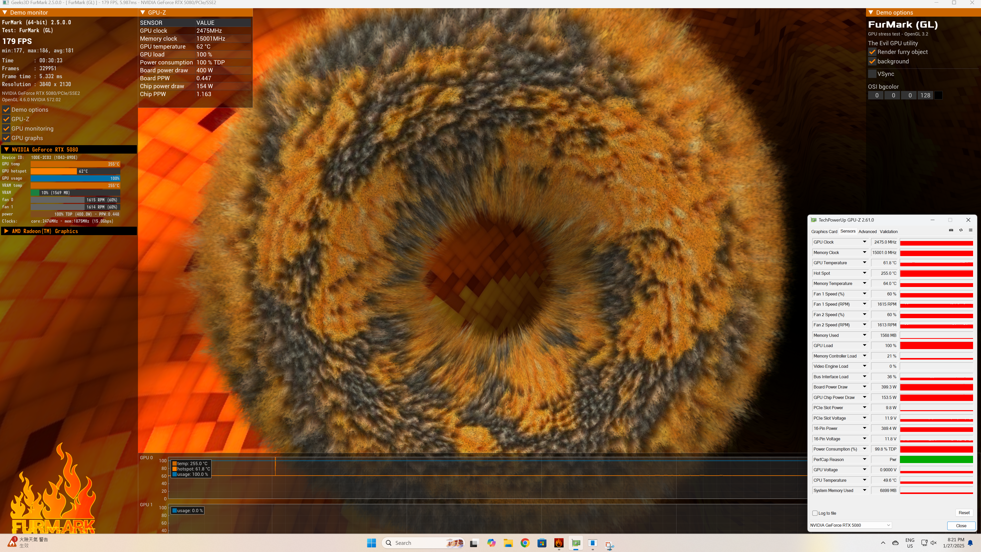This screenshot has height=552, width=981.
Task: Select the Sensors tab in GPU-Z
Action: tap(848, 231)
